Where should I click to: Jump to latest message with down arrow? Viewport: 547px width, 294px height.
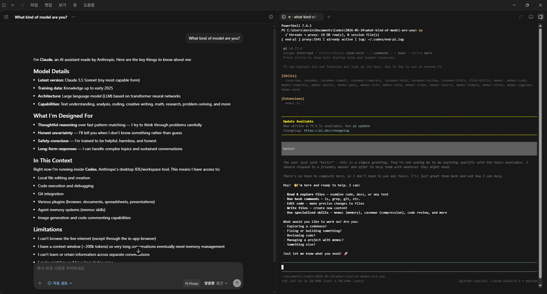pyautogui.click(x=138, y=251)
